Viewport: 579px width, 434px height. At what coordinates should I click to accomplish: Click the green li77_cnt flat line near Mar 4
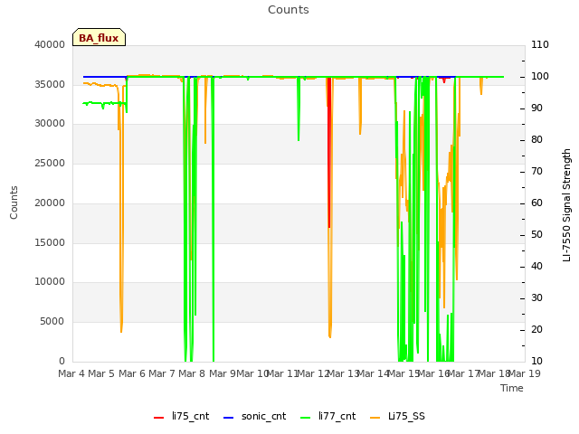pyautogui.click(x=105, y=103)
